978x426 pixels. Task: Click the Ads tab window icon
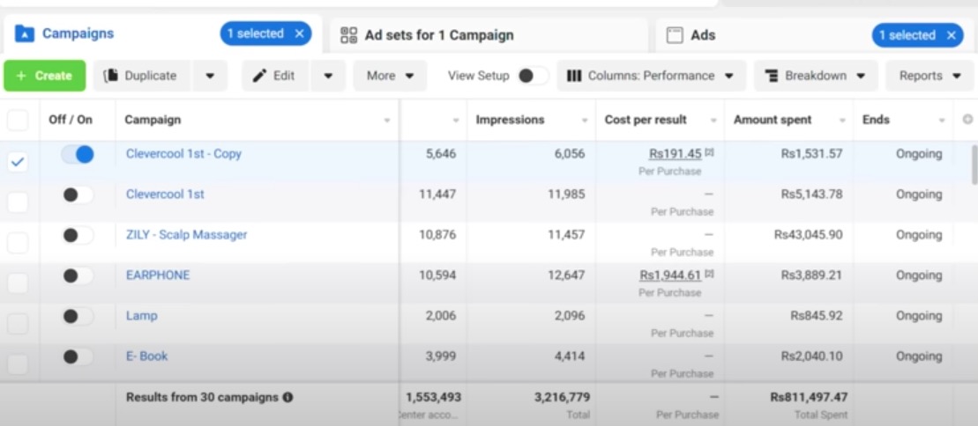[x=675, y=35]
